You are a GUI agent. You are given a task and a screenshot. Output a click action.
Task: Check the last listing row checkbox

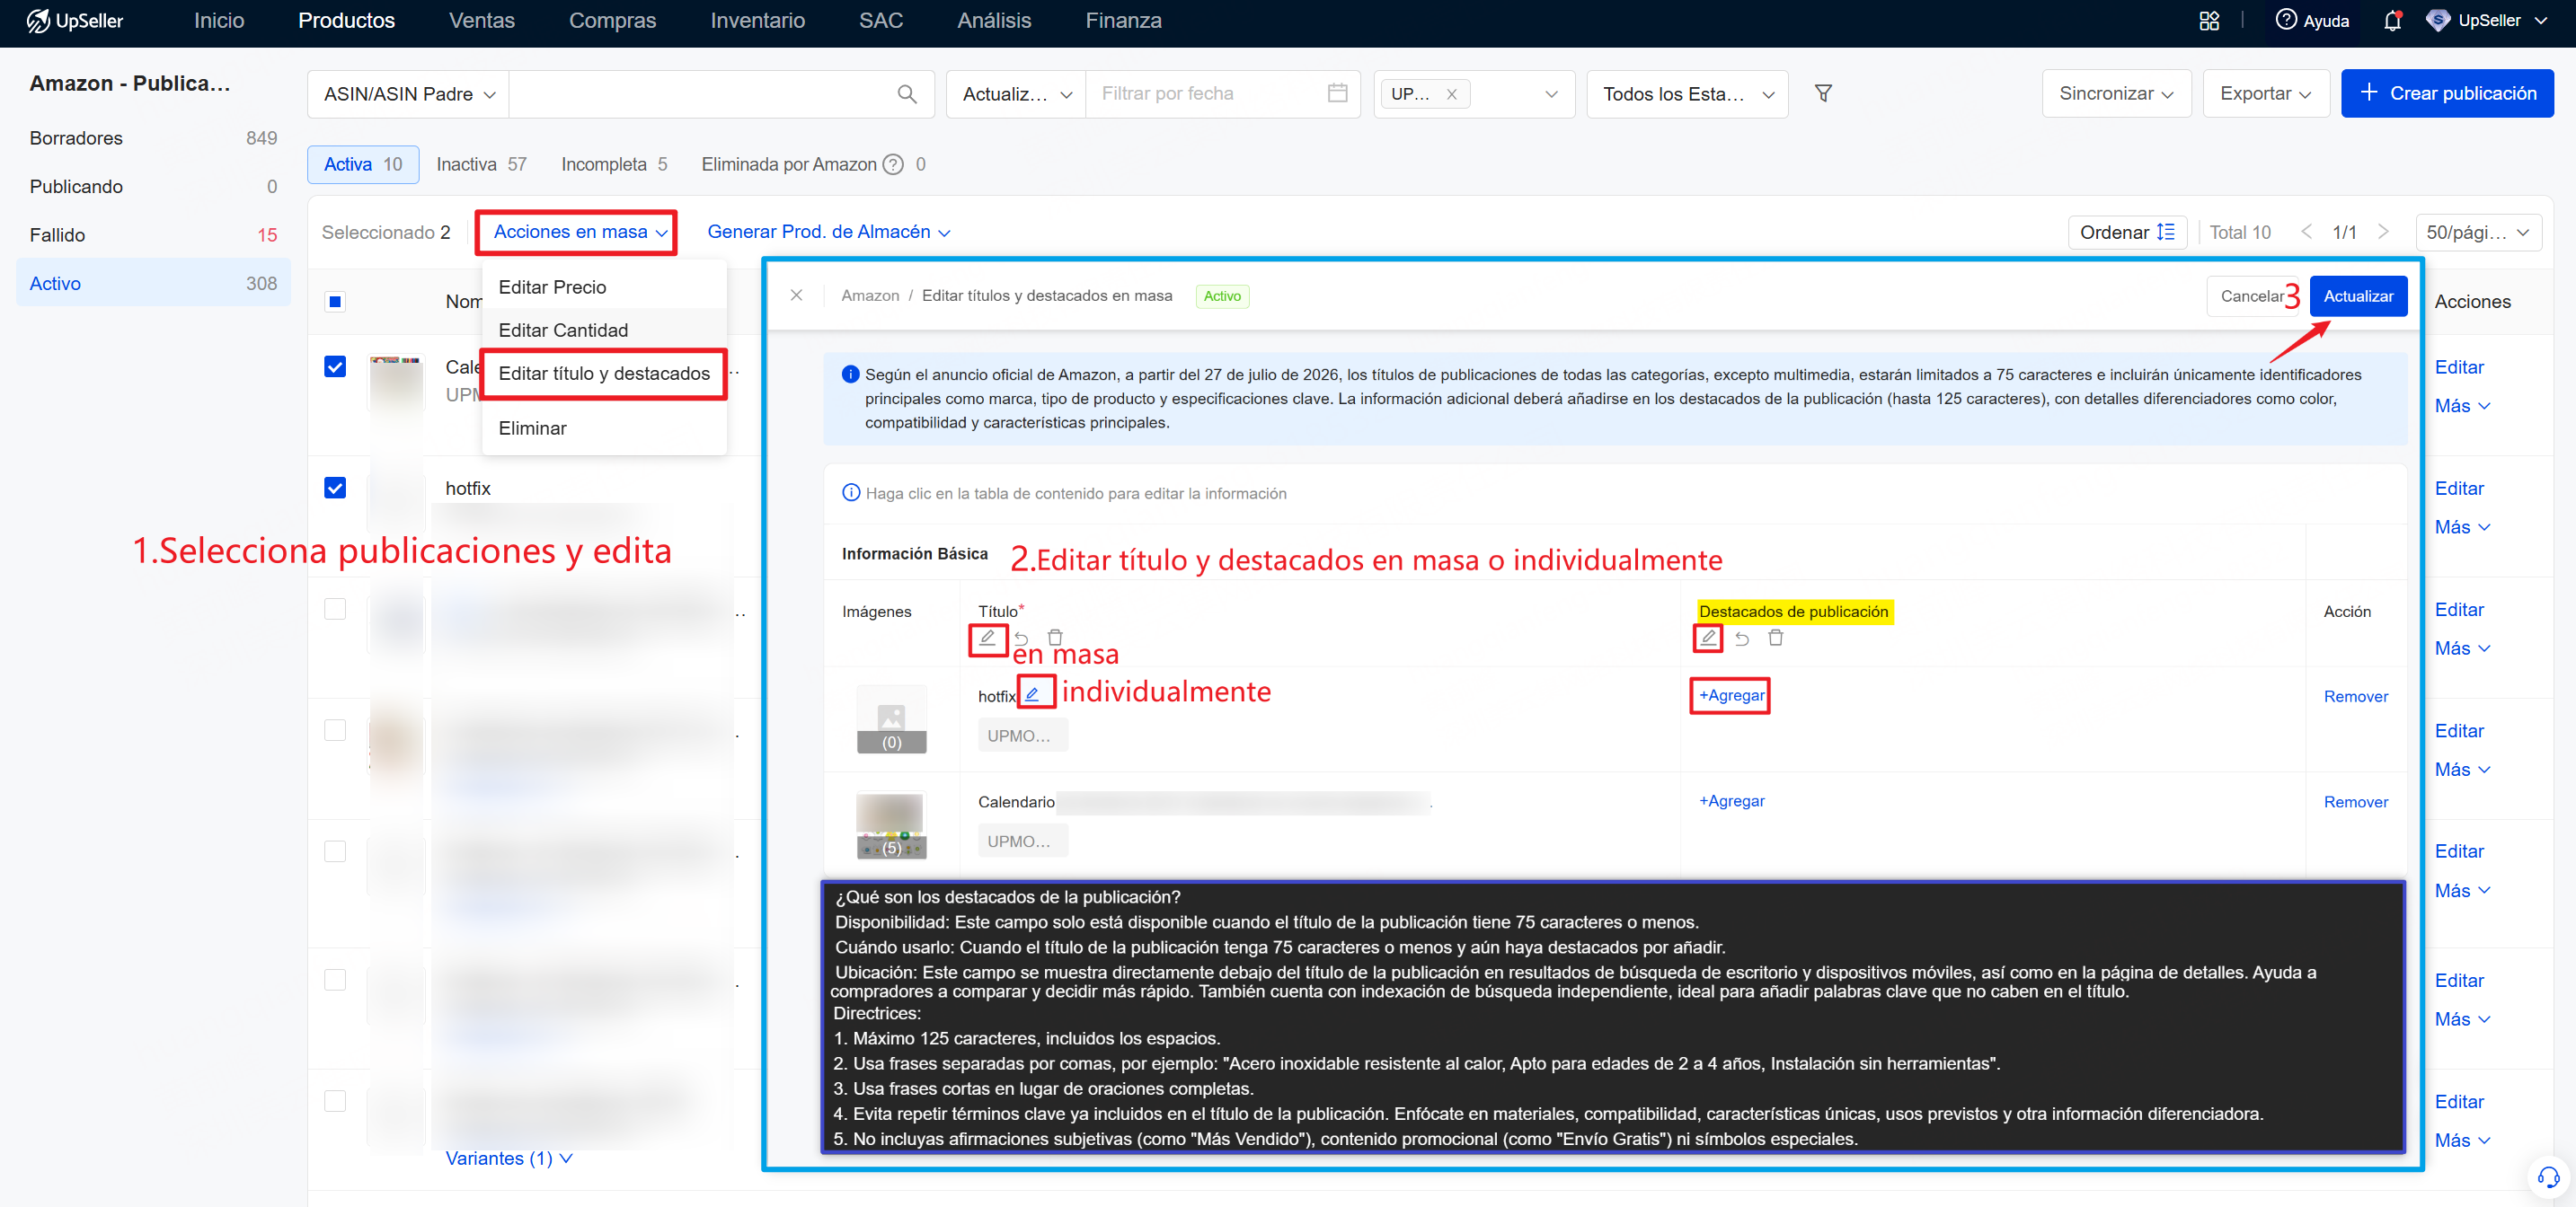coord(335,1100)
